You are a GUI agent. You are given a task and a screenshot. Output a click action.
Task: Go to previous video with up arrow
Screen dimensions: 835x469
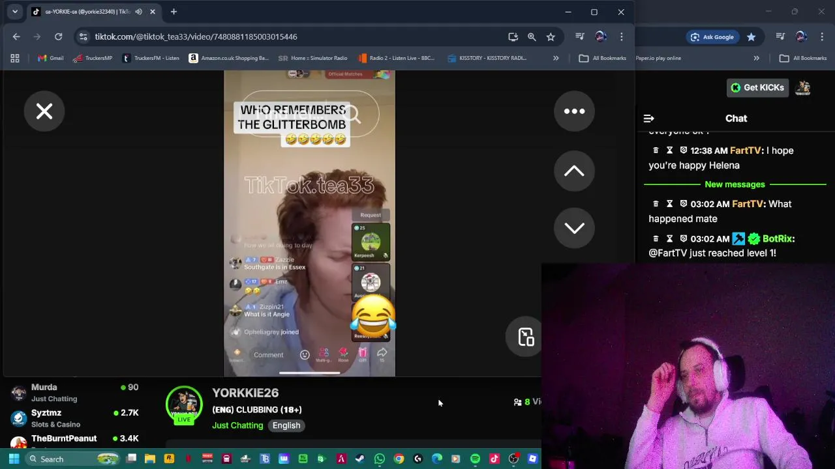click(x=574, y=171)
